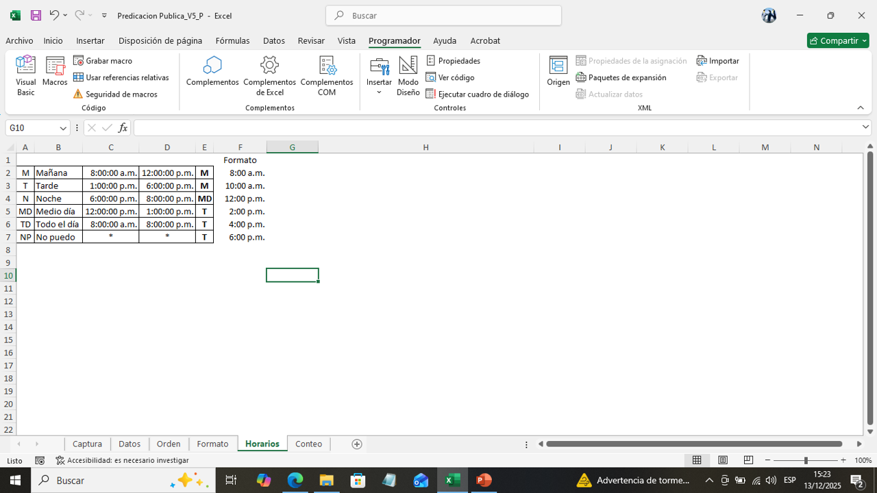The width and height of the screenshot is (877, 493).
Task: Click Ver código
Action: pos(450,77)
